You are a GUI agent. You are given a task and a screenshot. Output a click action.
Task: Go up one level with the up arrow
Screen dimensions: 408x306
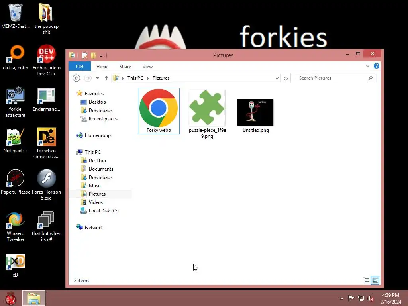[106, 78]
